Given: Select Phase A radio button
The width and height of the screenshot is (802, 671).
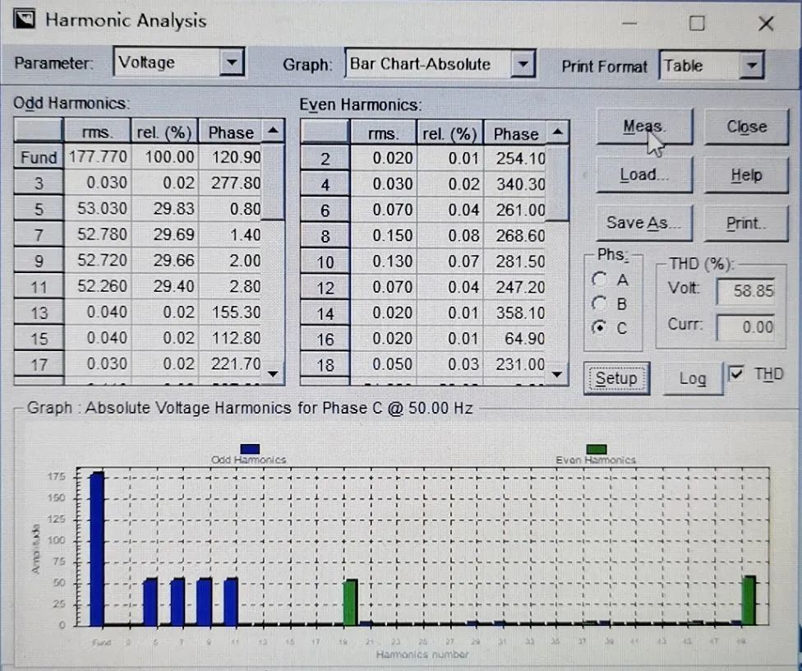Looking at the screenshot, I should [601, 280].
